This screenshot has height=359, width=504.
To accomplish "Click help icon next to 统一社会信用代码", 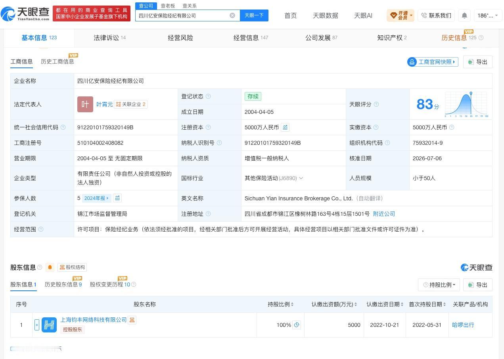I will point(63,127).
